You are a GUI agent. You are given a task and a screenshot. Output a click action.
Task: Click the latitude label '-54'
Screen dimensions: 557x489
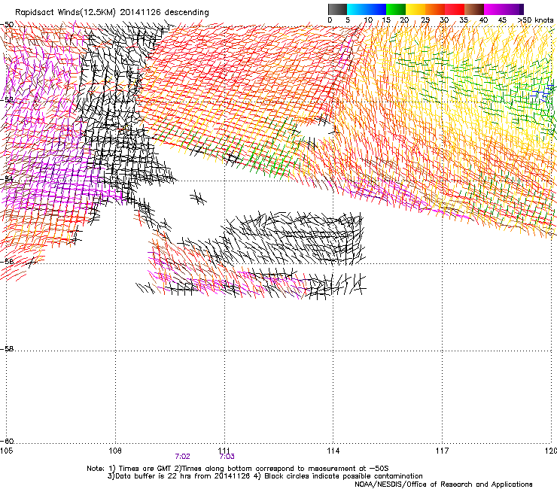[7, 179]
